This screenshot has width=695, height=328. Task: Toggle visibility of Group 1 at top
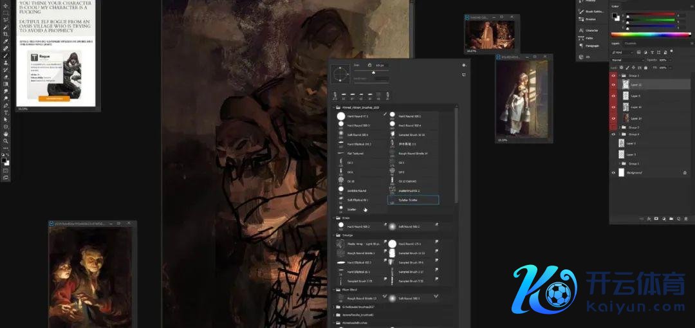click(x=613, y=75)
